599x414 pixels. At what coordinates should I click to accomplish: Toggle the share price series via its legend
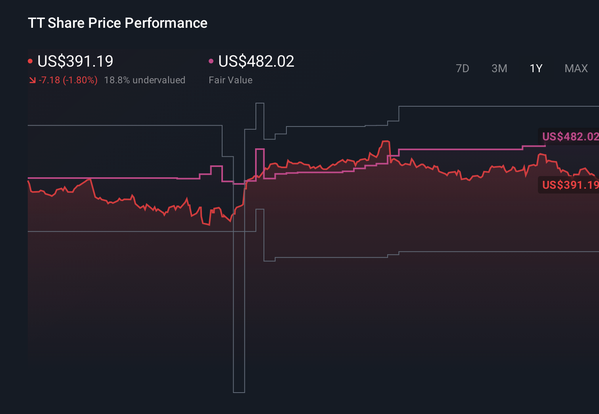pyautogui.click(x=75, y=61)
